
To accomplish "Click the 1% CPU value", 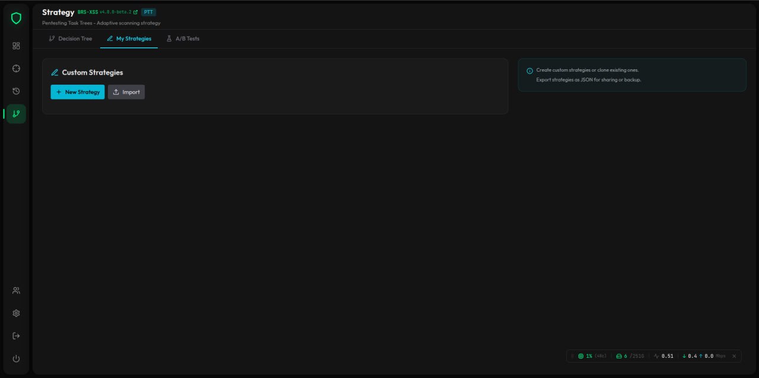I will (x=589, y=356).
